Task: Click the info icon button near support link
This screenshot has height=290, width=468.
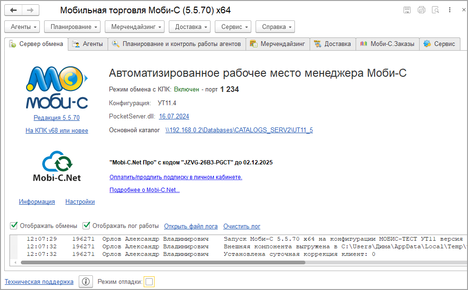Action: pyautogui.click(x=85, y=281)
